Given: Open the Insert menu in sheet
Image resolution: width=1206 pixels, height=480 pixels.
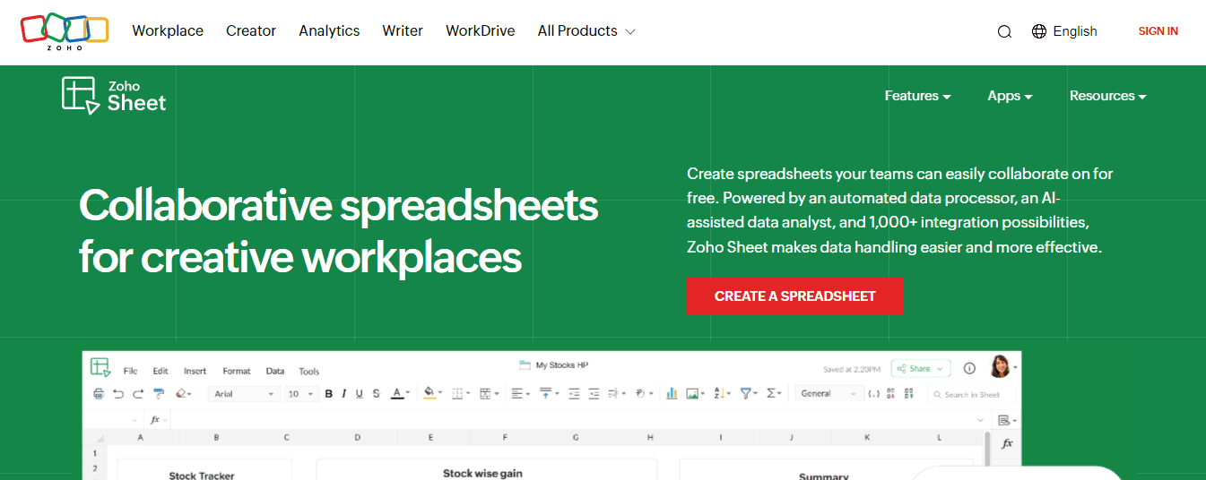Looking at the screenshot, I should click(x=195, y=372).
